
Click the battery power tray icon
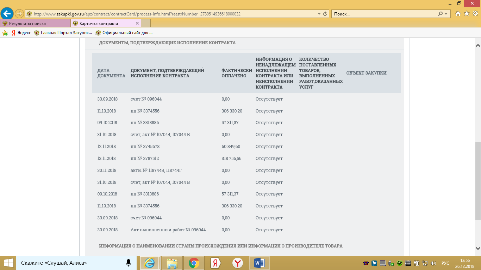coord(417,263)
